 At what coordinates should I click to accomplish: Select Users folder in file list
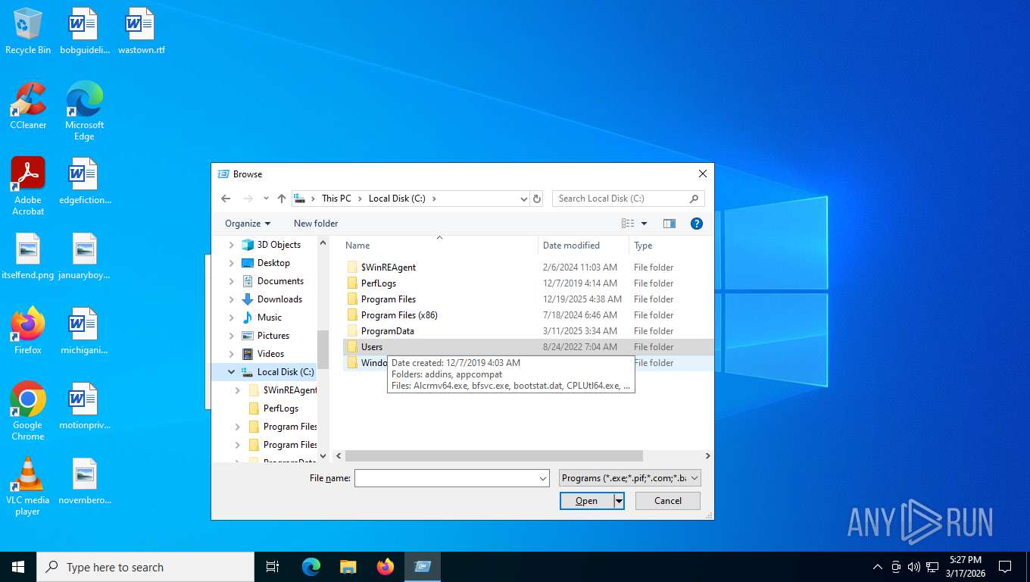tap(528, 347)
